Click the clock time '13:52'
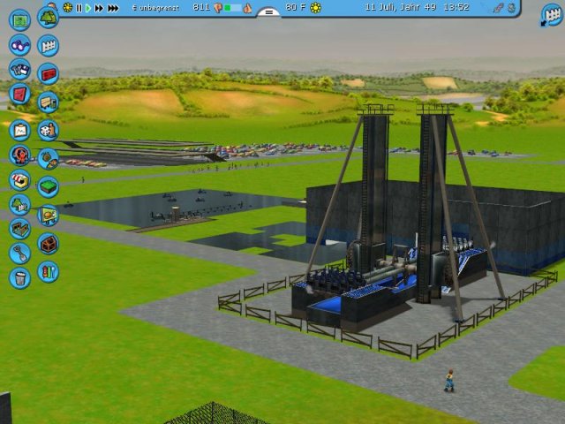The height and width of the screenshot is (424, 565). [456, 7]
